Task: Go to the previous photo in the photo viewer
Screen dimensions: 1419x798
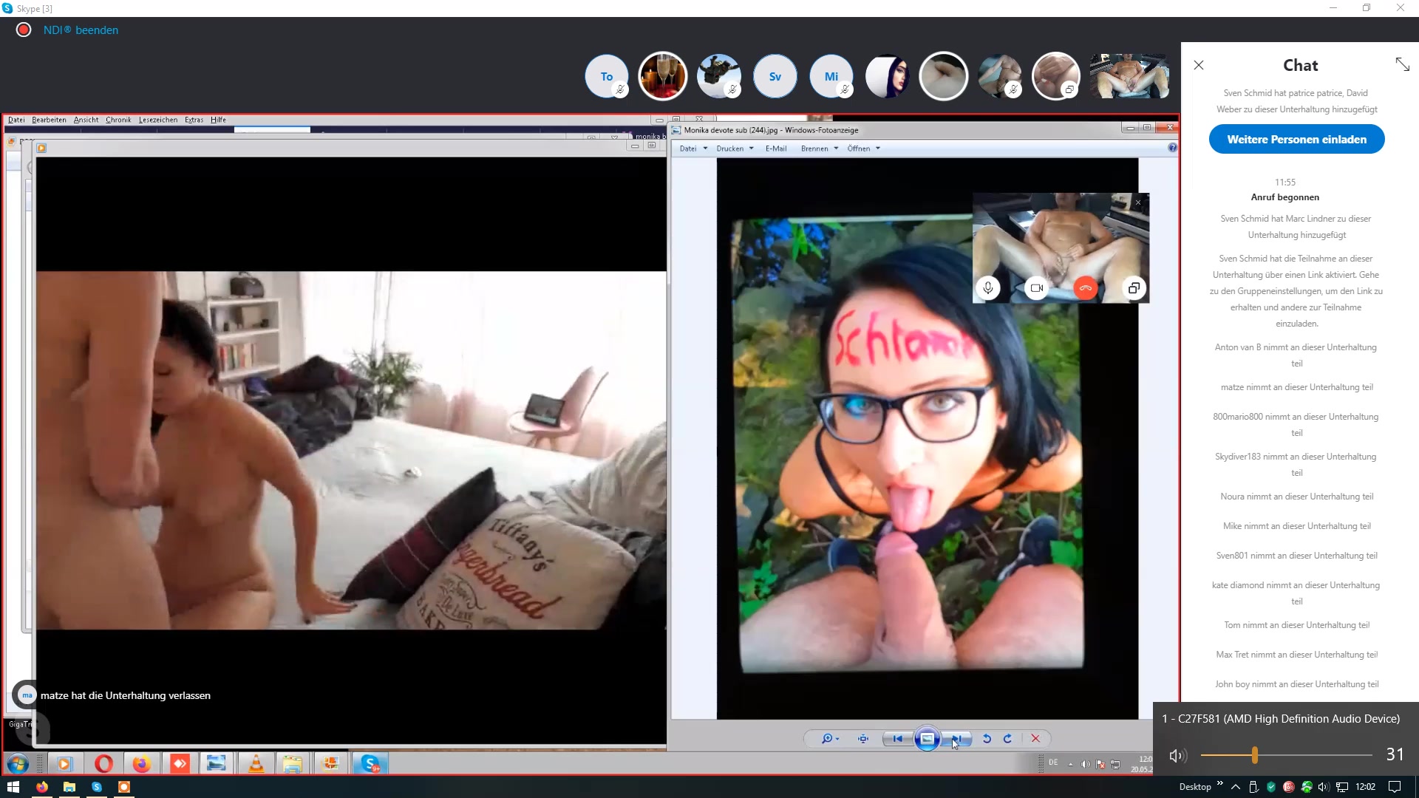Action: click(897, 738)
